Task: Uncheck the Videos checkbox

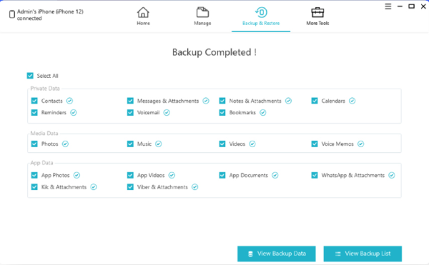Action: pyautogui.click(x=222, y=144)
